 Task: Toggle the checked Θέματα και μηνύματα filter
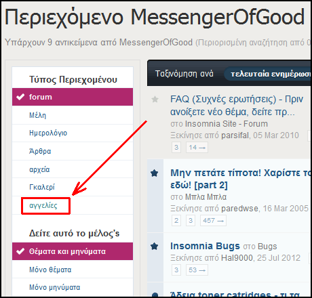(x=73, y=251)
